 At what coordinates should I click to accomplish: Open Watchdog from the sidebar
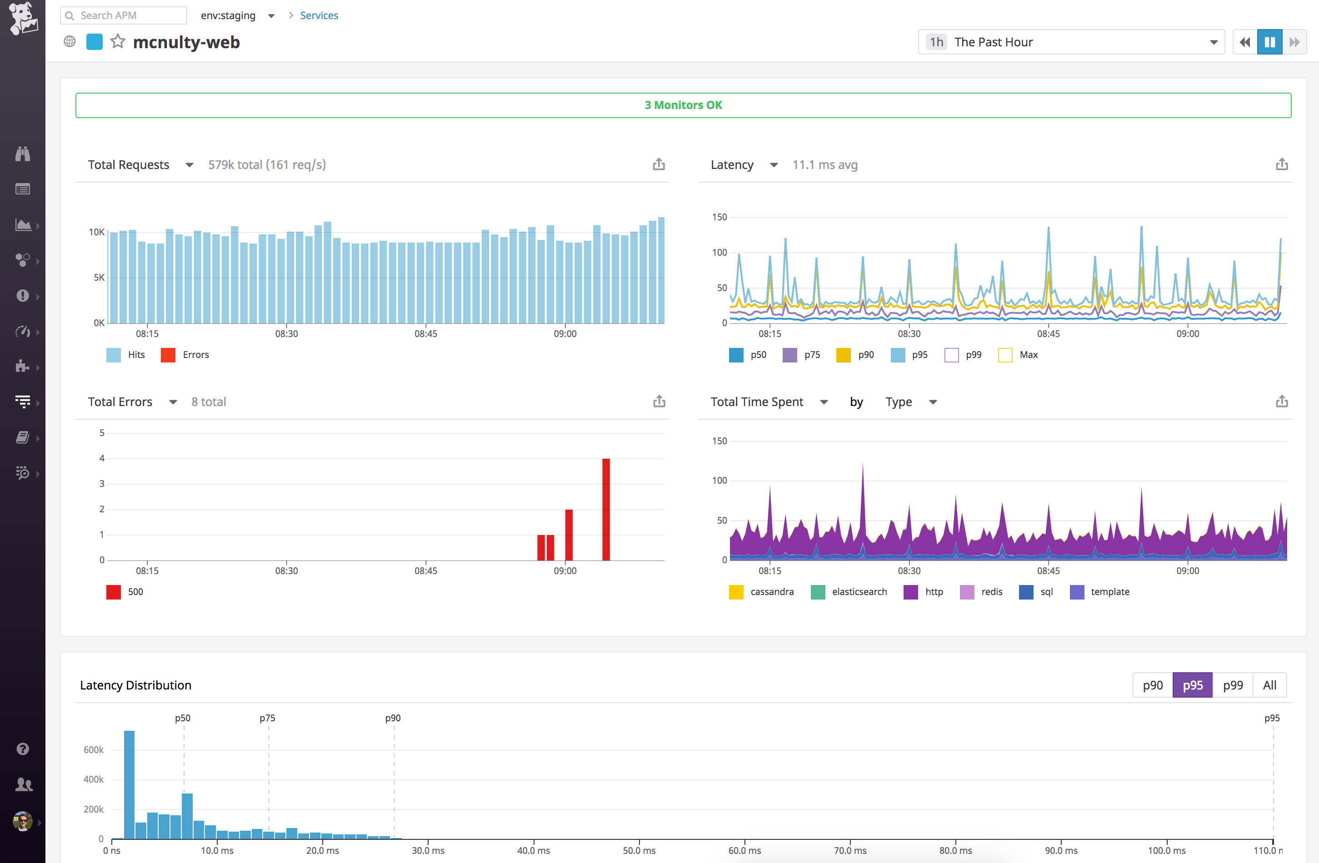tap(22, 154)
